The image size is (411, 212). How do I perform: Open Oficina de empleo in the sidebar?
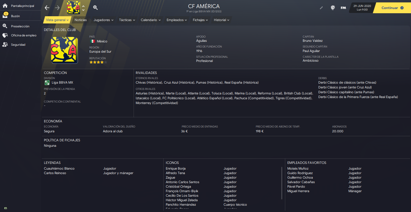(x=24, y=35)
